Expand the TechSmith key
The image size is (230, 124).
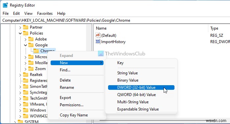[20, 99]
